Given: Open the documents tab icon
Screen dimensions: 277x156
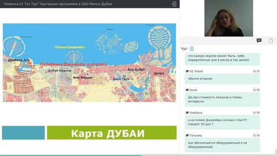Looking at the screenshot, I should pyautogui.click(x=271, y=40).
